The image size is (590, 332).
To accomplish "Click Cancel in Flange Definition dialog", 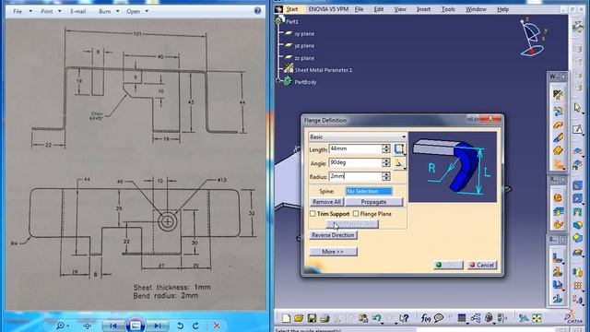I will (x=481, y=265).
